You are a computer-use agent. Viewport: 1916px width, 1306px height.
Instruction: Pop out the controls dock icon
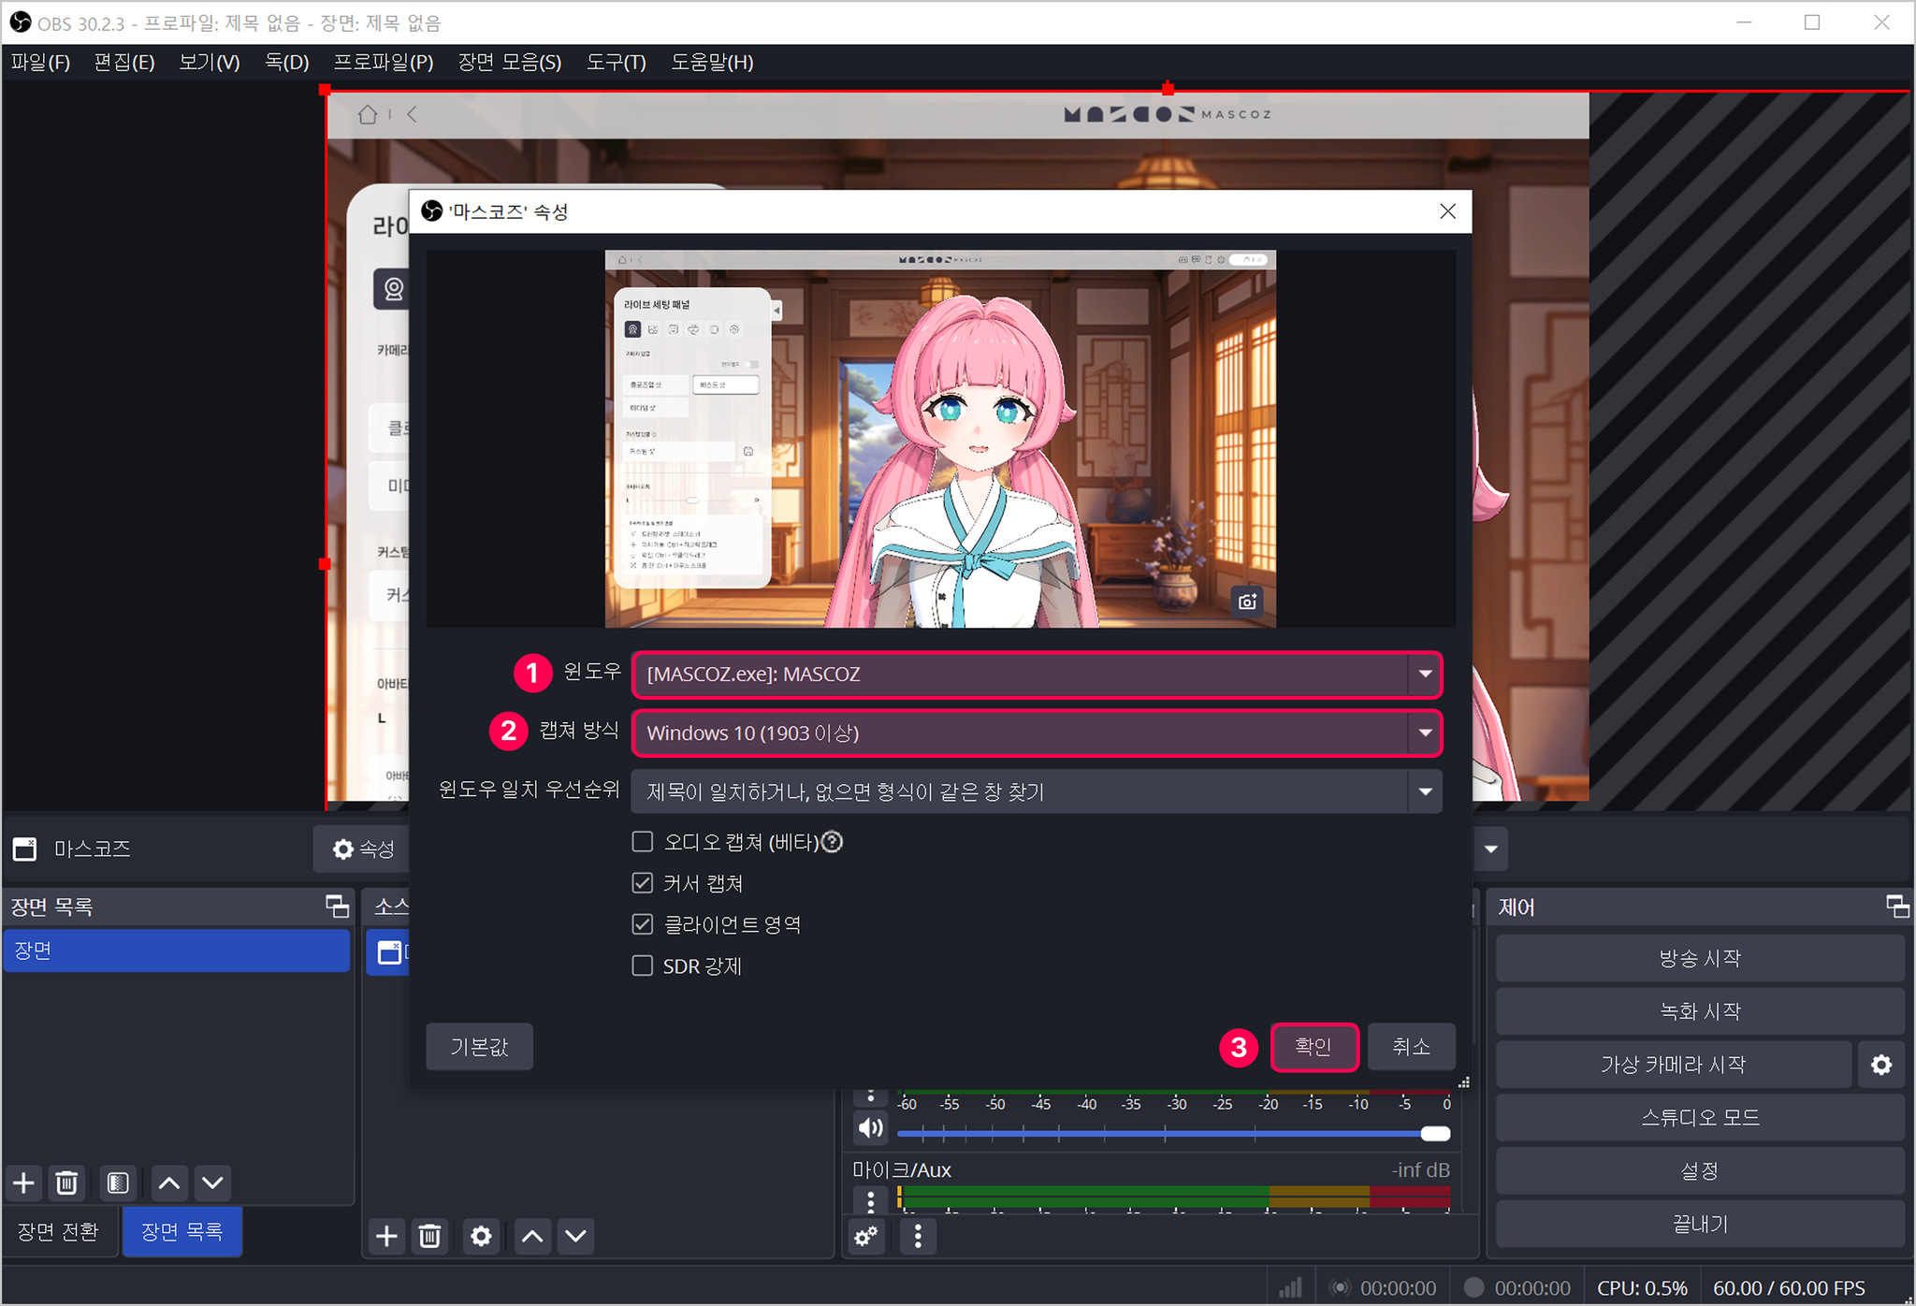coord(1897,906)
